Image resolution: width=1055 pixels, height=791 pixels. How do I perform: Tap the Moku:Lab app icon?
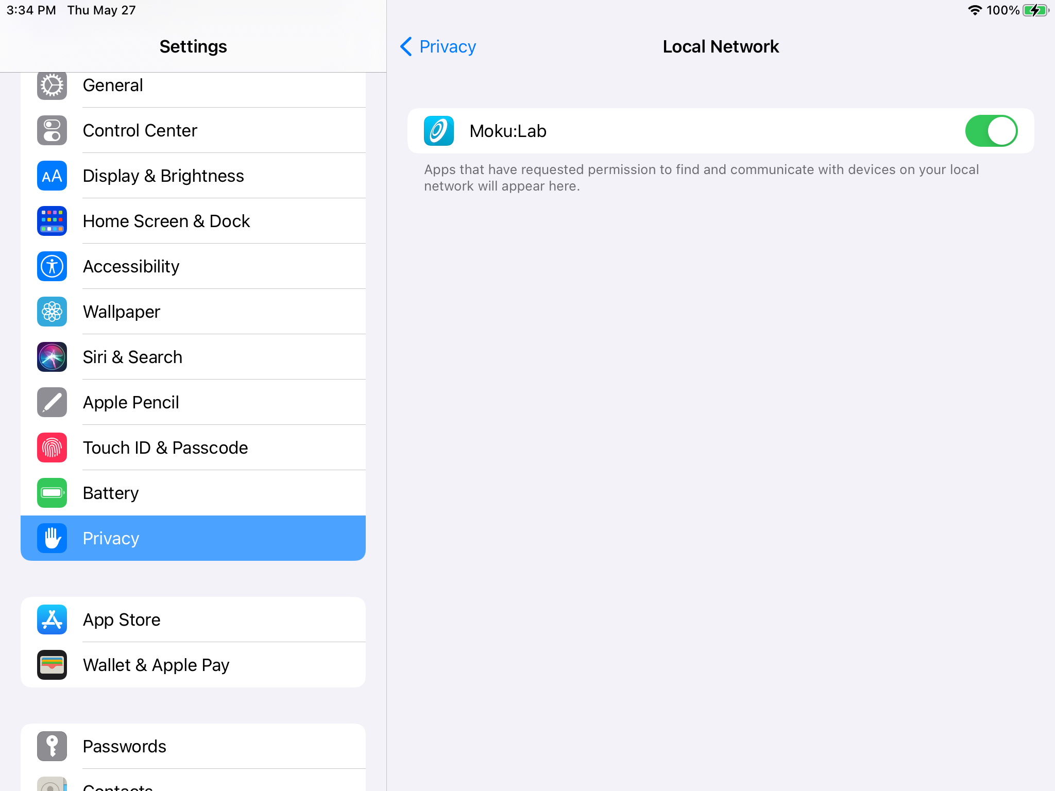tap(439, 131)
